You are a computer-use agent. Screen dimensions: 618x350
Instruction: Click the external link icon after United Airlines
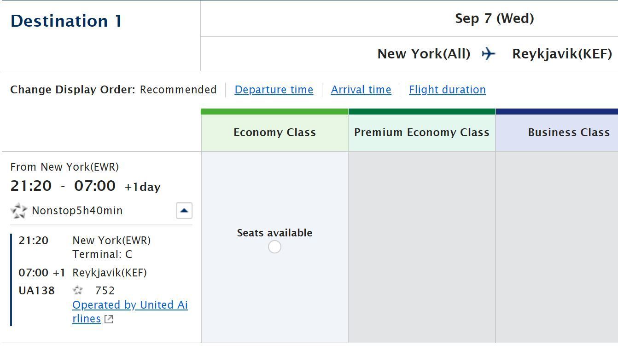click(x=109, y=319)
